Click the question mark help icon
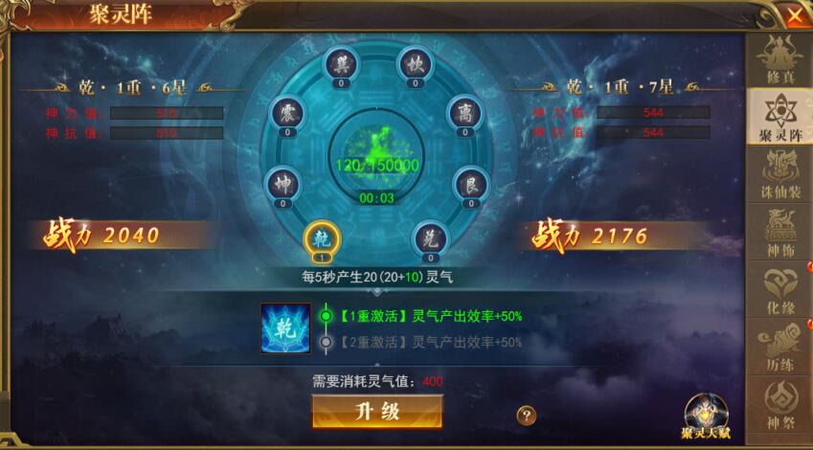 (527, 416)
